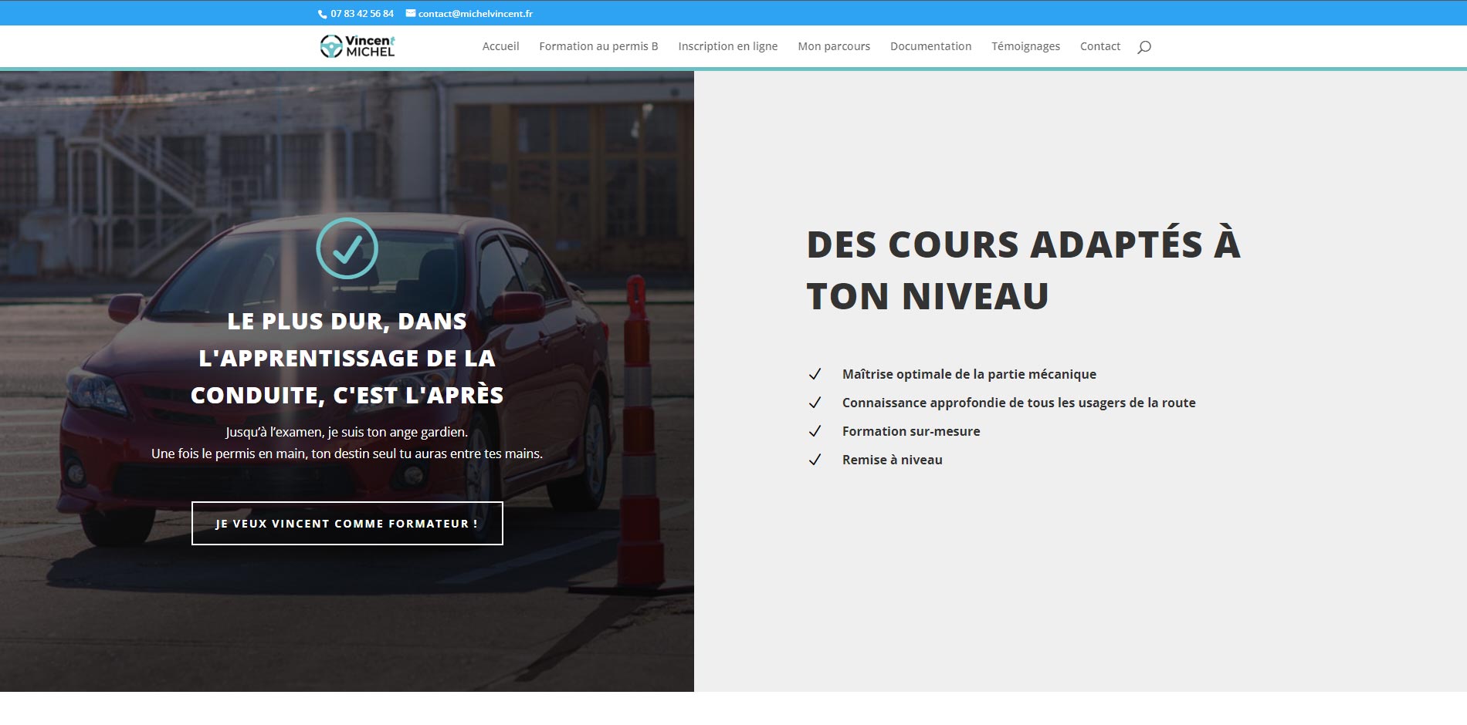Click checkmark beside Maîtrise optimale item

click(815, 374)
